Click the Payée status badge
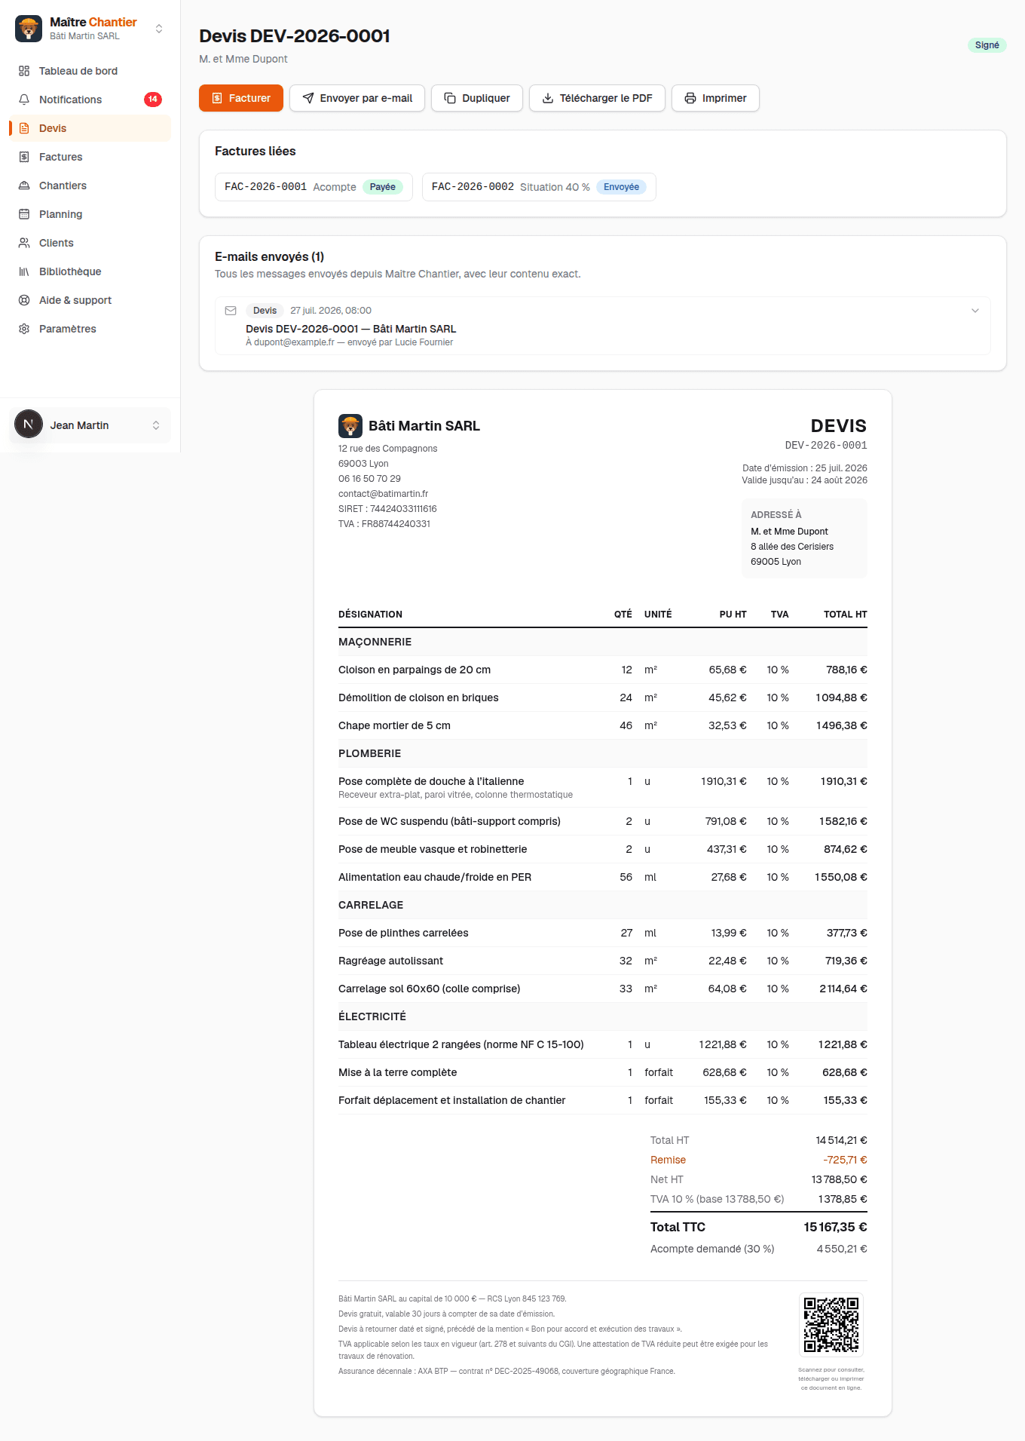This screenshot has height=1441, width=1025. tap(383, 187)
